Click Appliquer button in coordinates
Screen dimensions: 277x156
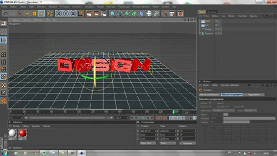pyautogui.click(x=188, y=143)
